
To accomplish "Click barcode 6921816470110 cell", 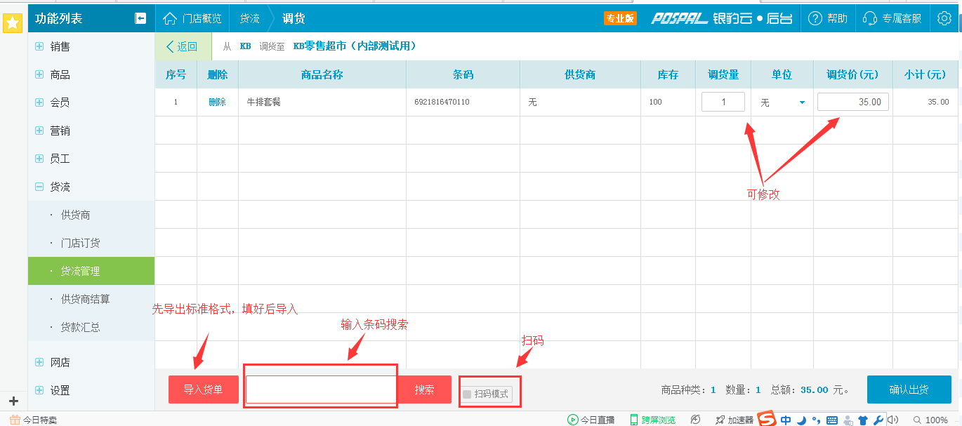I will tap(442, 102).
